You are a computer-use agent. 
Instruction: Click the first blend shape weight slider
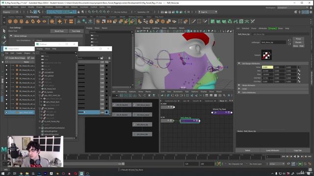(x=82, y=66)
